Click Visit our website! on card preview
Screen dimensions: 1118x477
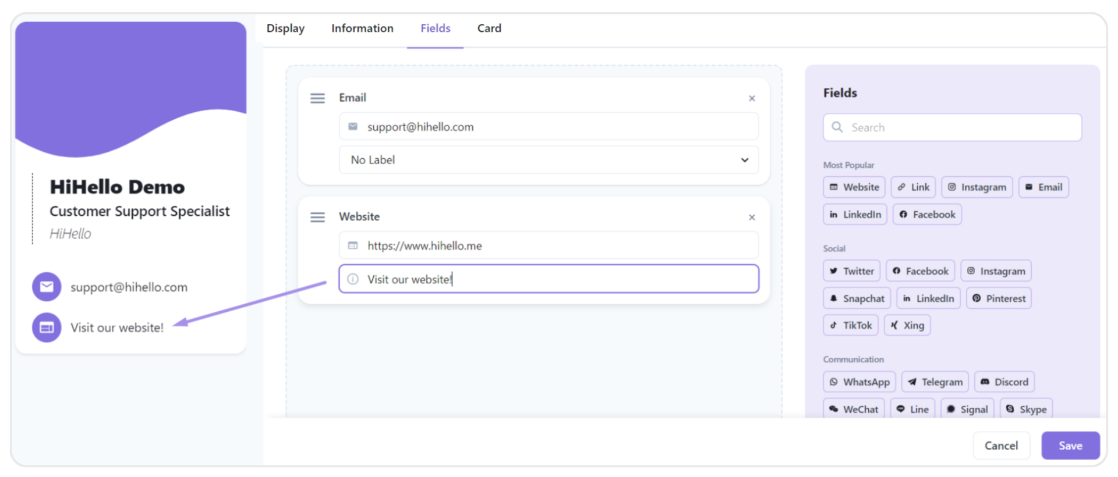click(117, 328)
